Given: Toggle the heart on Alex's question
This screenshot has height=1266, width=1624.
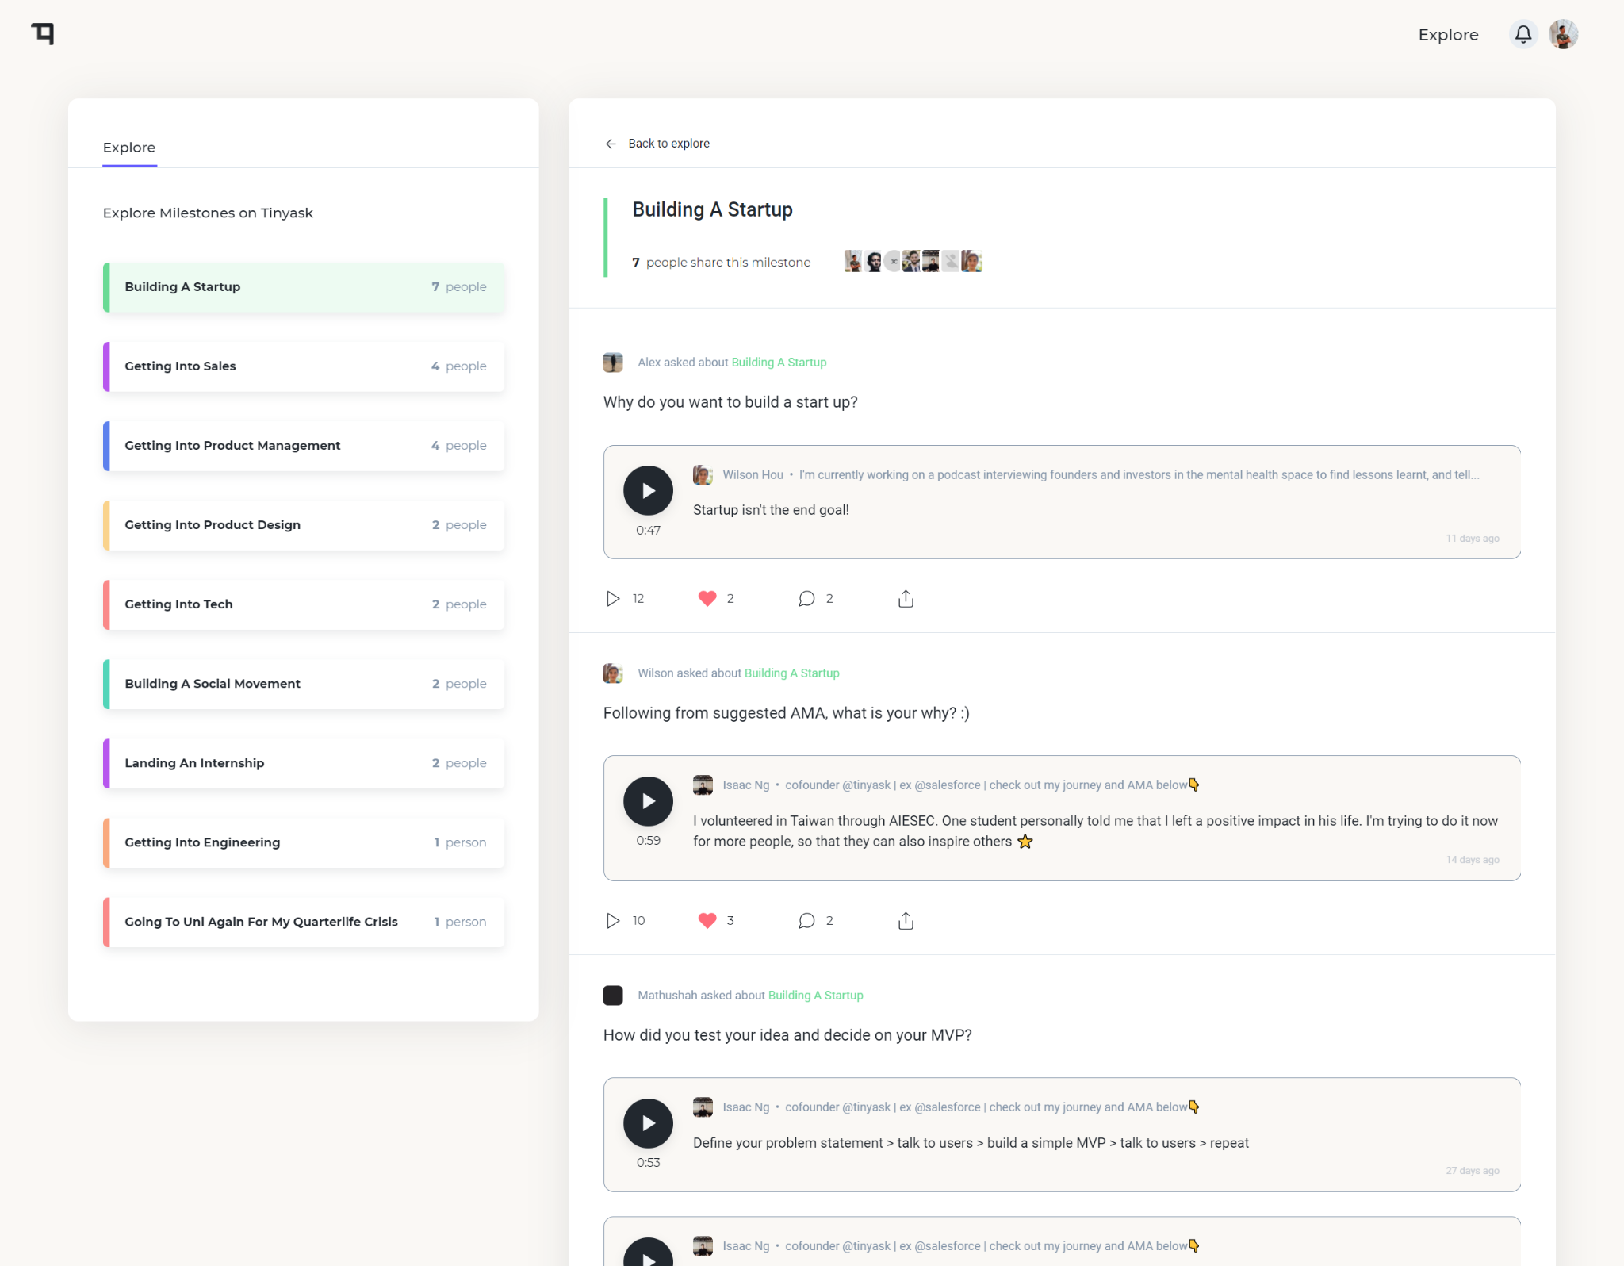Looking at the screenshot, I should [707, 599].
